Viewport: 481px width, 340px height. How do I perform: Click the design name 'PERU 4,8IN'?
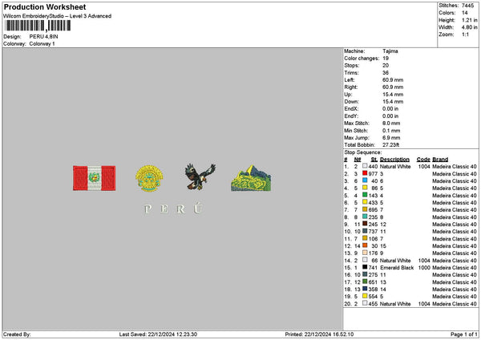coord(43,37)
